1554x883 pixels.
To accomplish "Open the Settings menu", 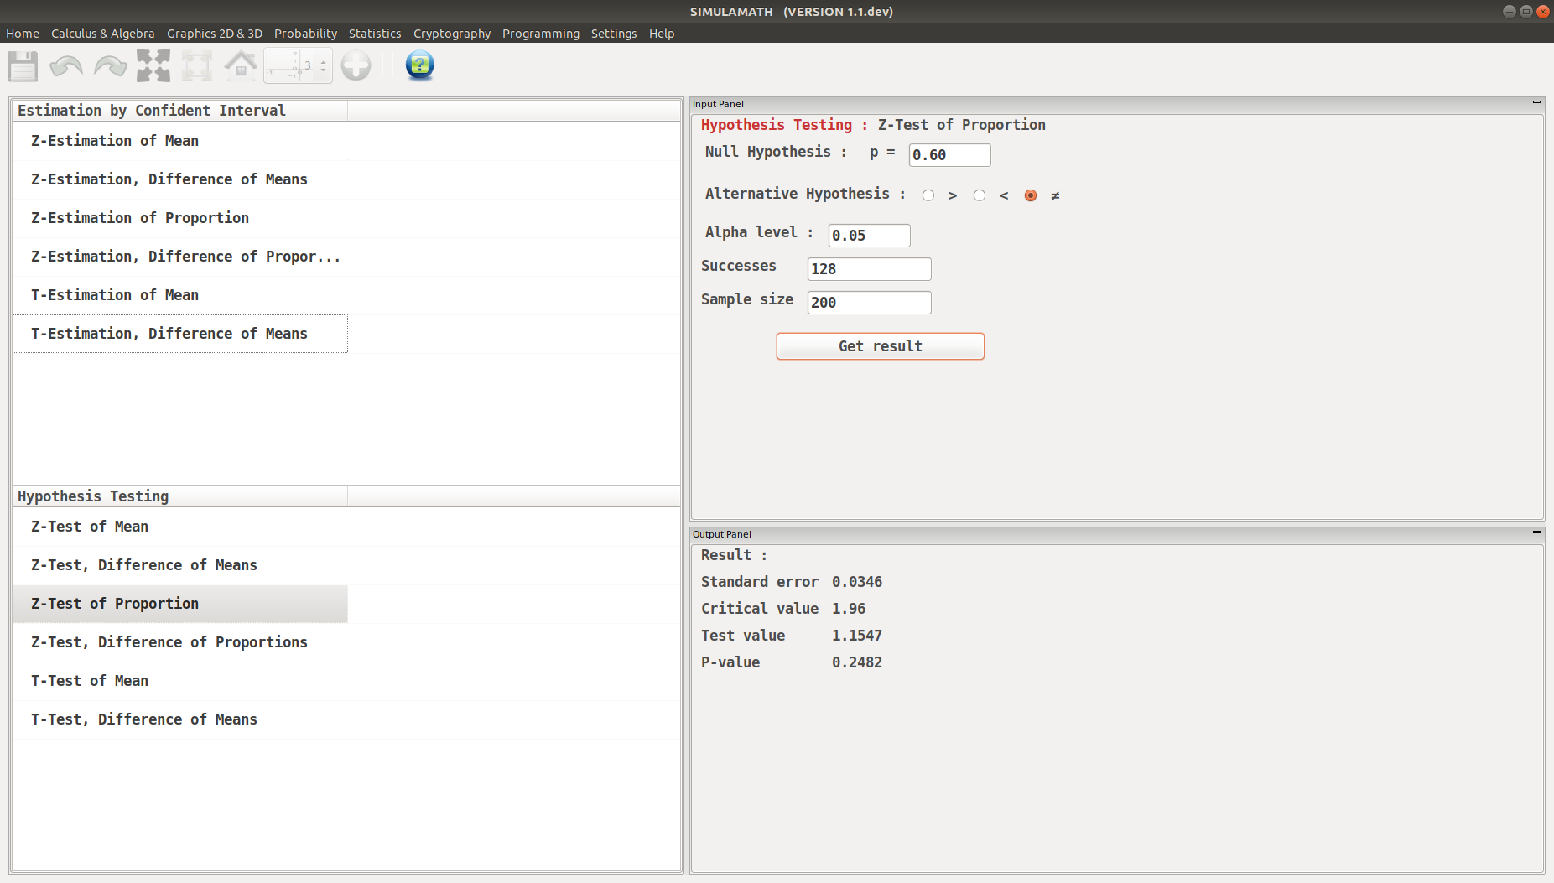I will (x=614, y=34).
